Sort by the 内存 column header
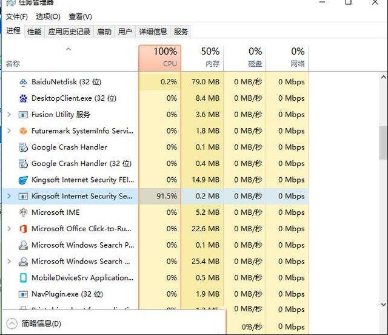 (202, 58)
